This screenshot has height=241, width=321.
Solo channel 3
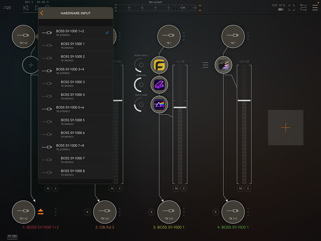[x=184, y=188]
